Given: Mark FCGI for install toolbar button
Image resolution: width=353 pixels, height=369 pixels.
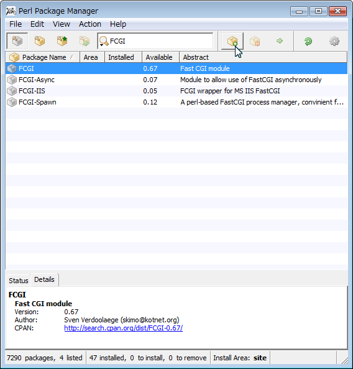Looking at the screenshot, I should pos(232,41).
